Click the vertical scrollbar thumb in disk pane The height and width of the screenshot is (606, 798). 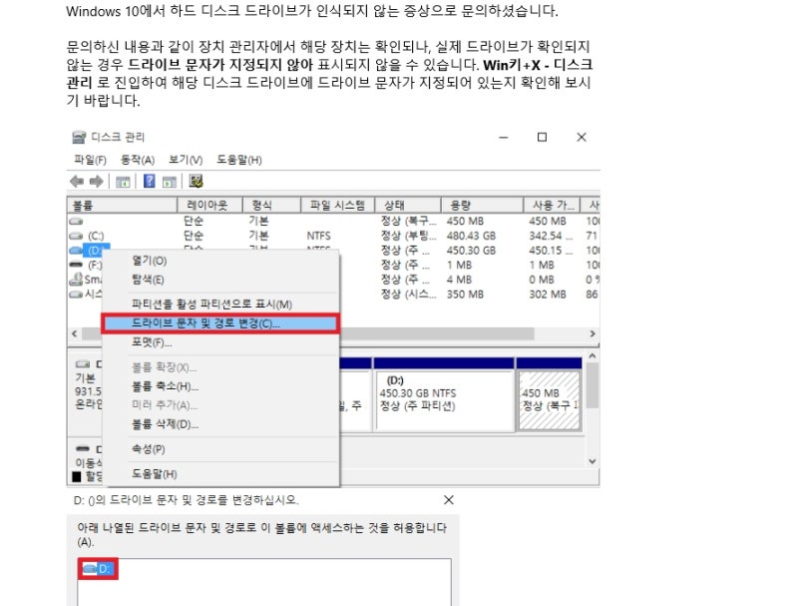click(592, 385)
